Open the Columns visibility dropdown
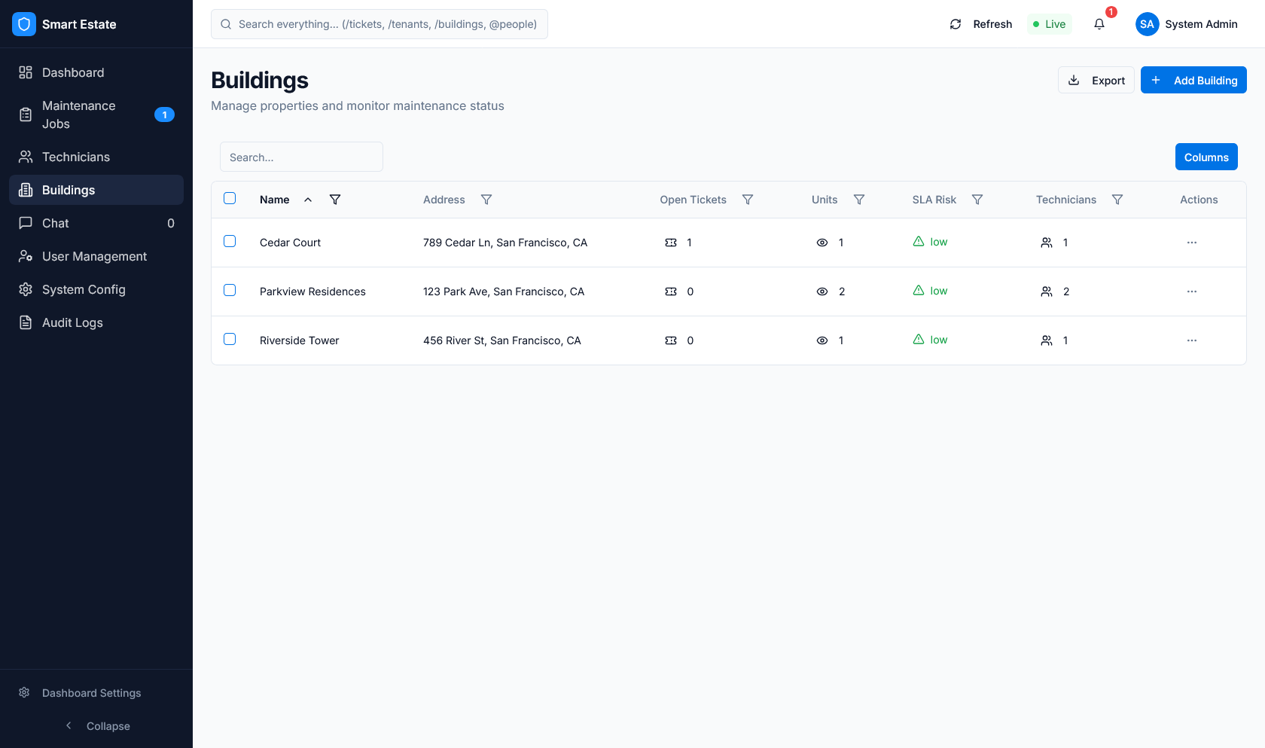1265x748 pixels. coord(1206,157)
